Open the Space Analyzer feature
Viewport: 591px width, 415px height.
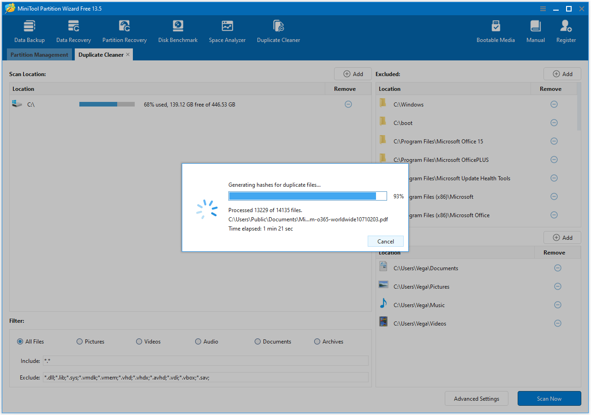(x=227, y=30)
